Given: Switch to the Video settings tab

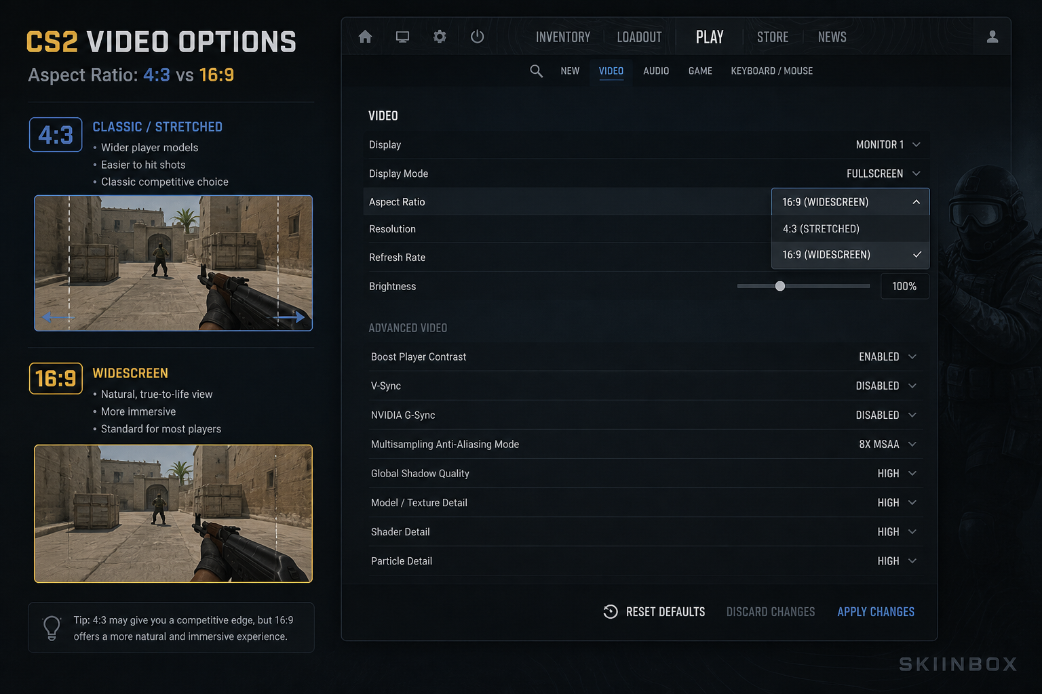Looking at the screenshot, I should tap(611, 71).
